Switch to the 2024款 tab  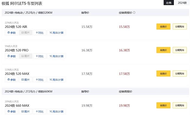182,3
